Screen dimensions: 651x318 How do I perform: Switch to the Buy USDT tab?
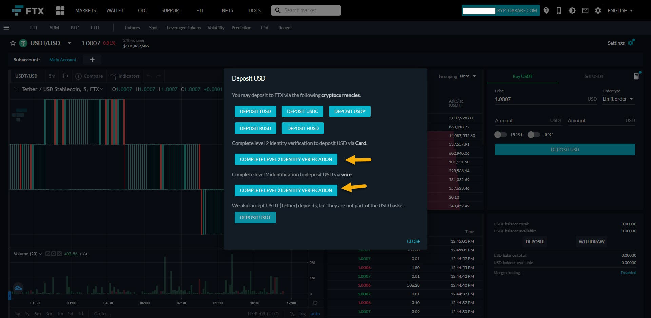(x=522, y=76)
